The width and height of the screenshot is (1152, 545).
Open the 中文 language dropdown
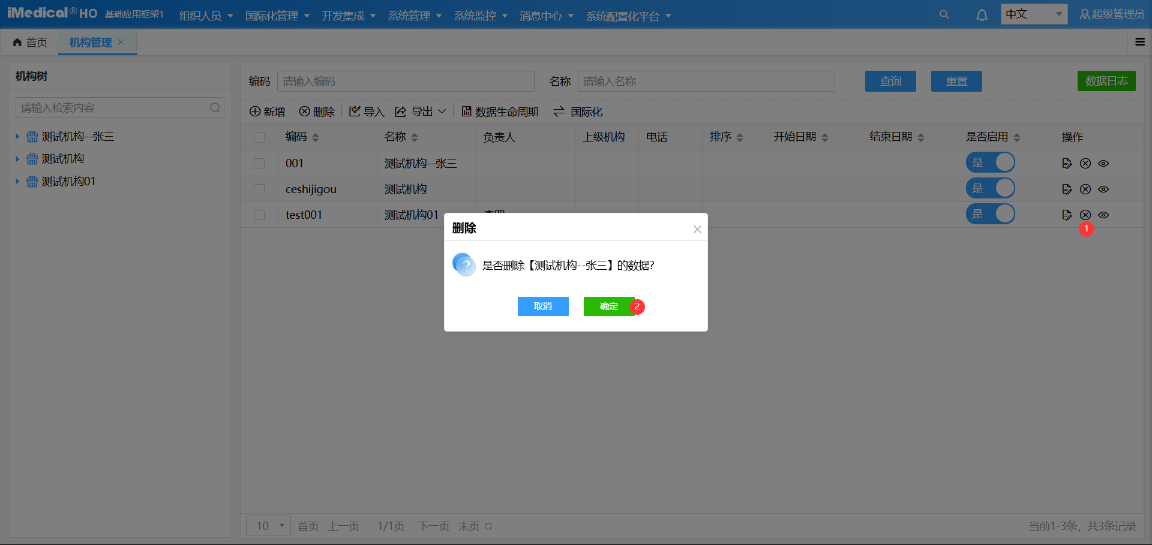(x=1033, y=14)
